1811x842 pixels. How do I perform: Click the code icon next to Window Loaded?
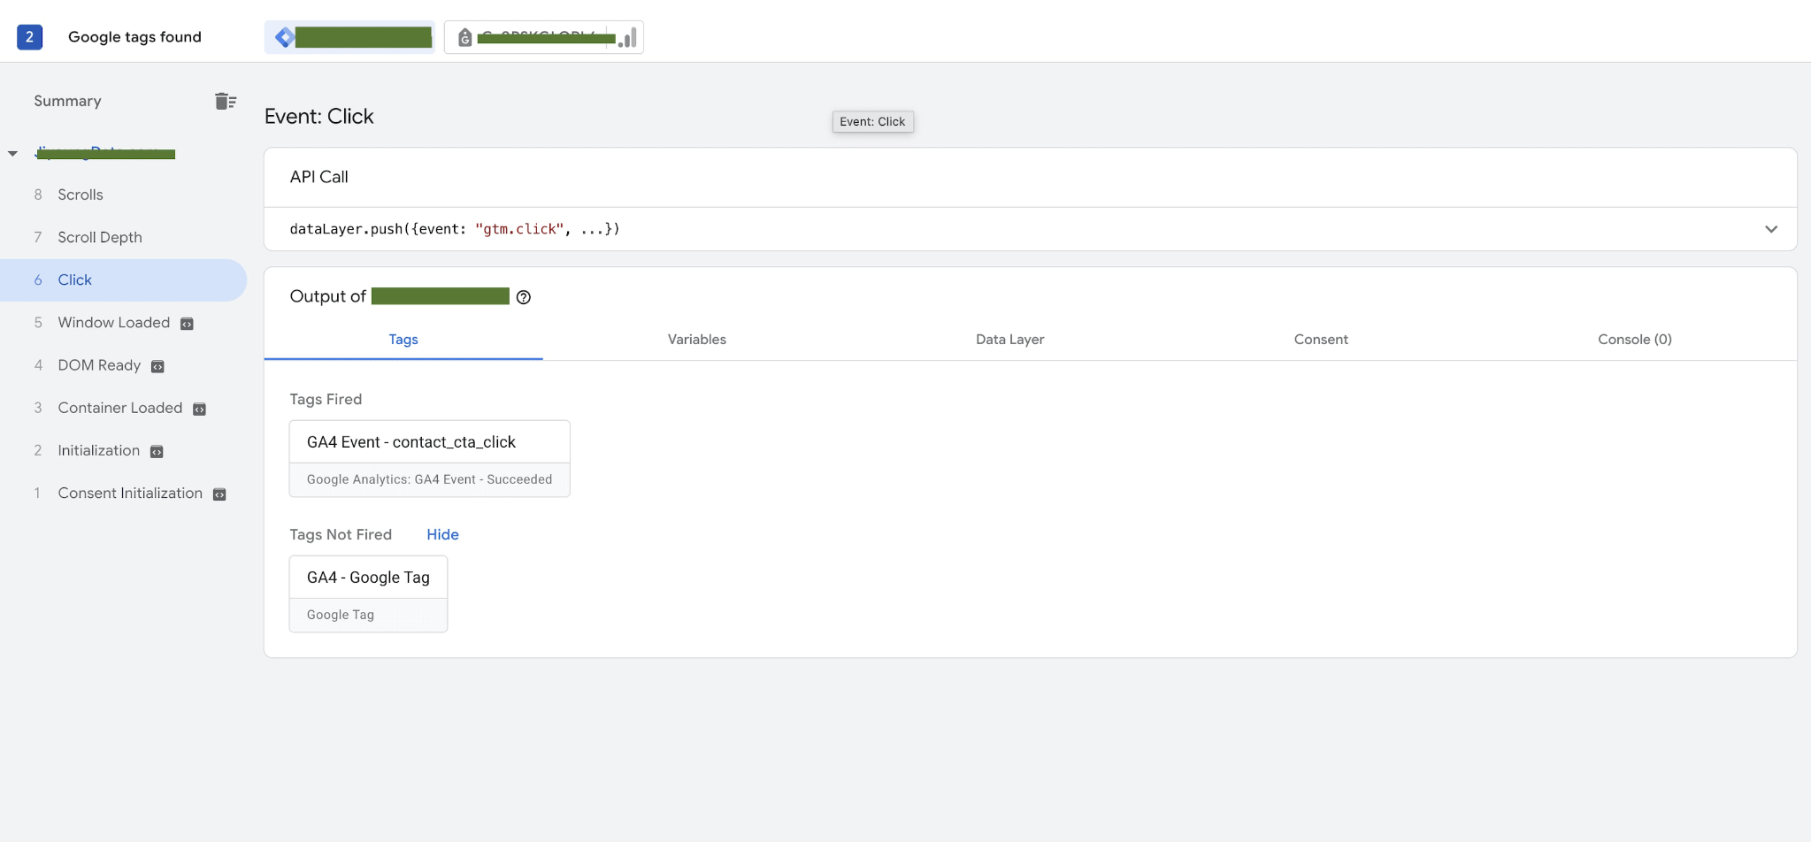[187, 324]
